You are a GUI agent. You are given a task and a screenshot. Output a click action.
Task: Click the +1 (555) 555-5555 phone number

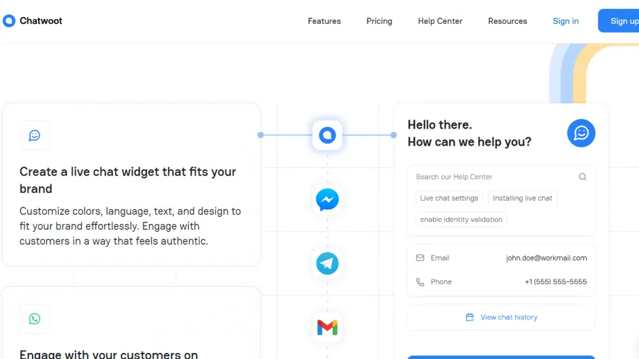point(556,281)
